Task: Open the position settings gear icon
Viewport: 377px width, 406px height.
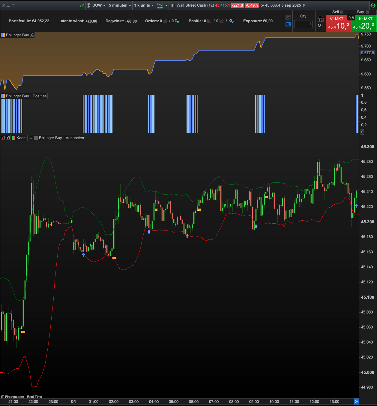Action: (x=231, y=21)
